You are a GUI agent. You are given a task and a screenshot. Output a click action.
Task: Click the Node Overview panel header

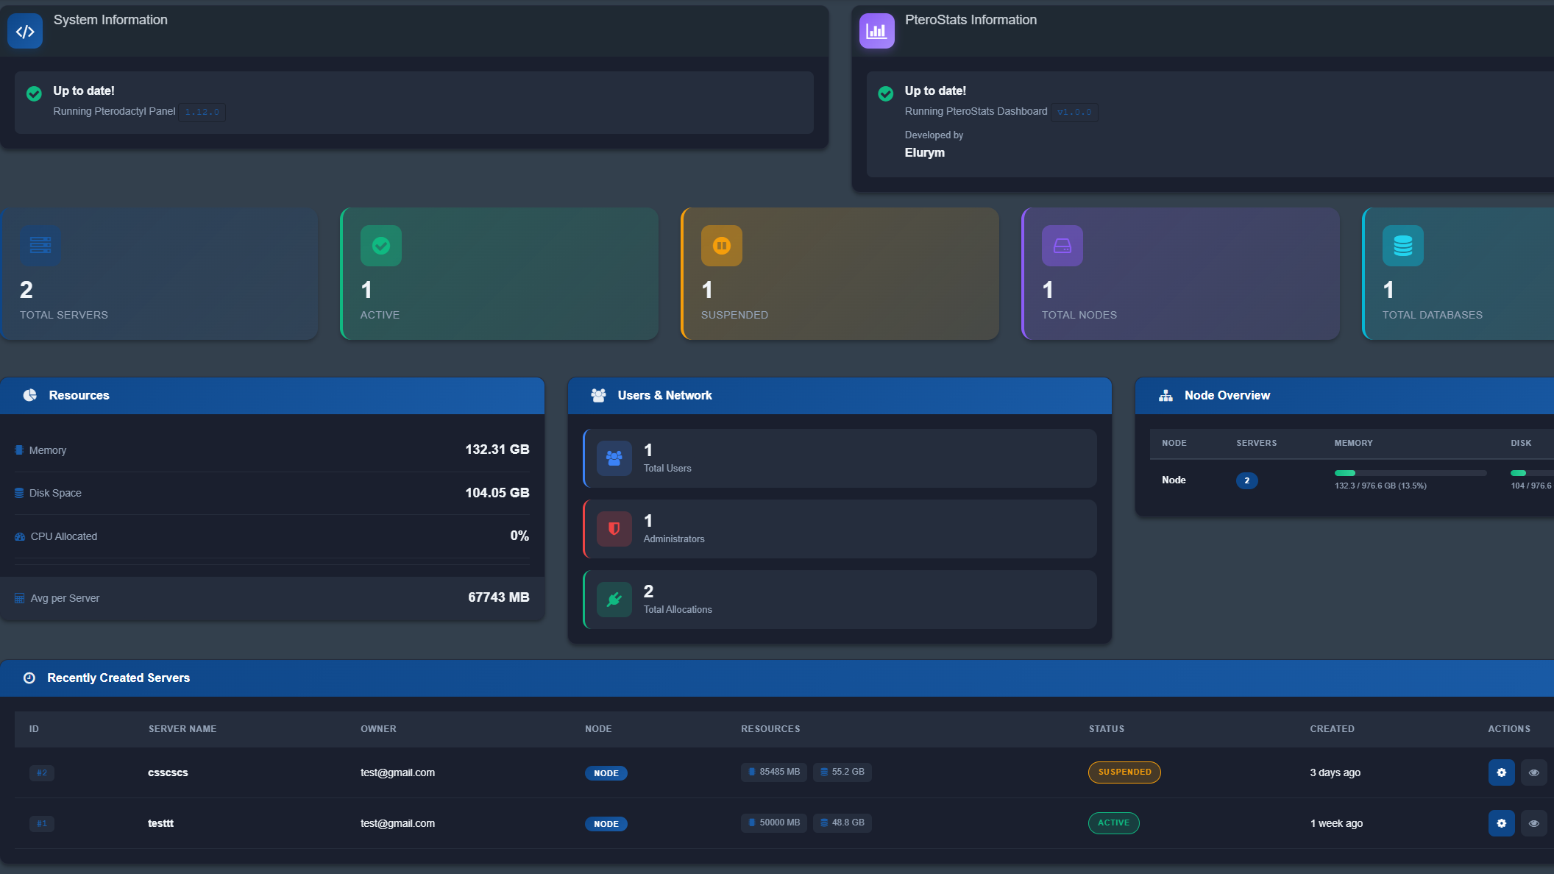tap(1227, 396)
